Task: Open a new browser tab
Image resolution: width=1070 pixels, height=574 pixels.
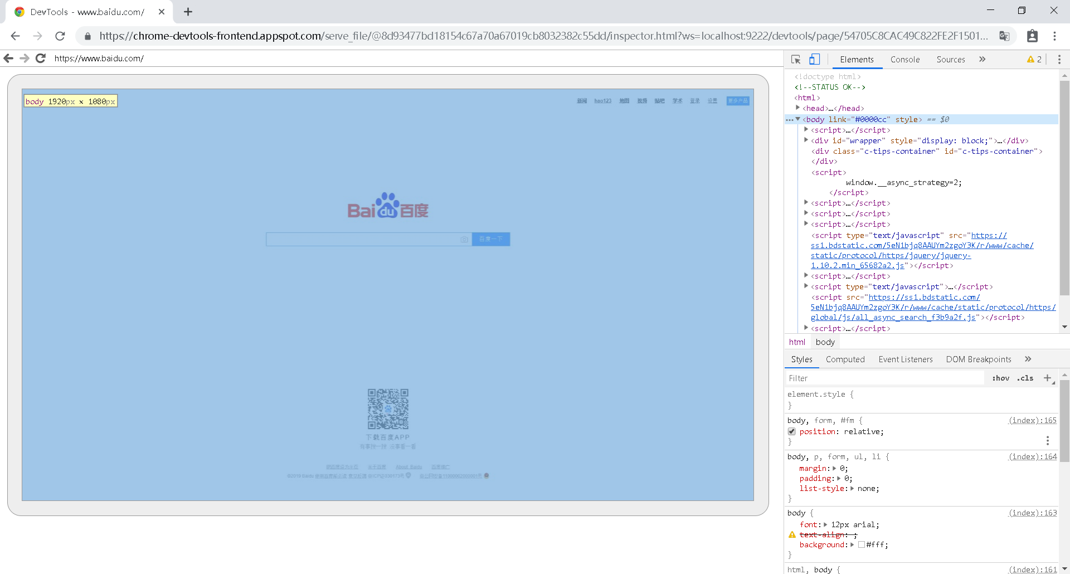Action: click(188, 12)
